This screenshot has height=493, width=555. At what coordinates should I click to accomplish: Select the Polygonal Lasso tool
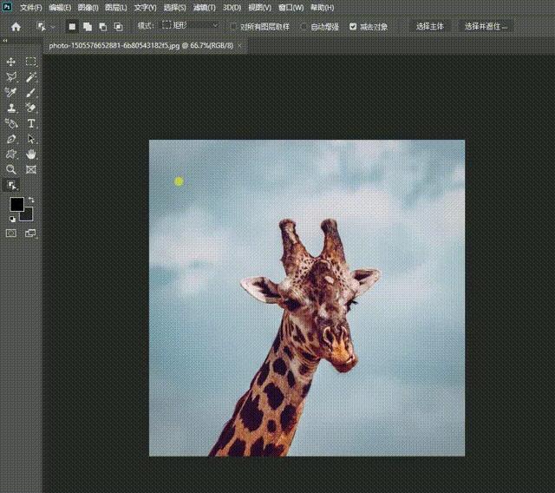click(11, 77)
